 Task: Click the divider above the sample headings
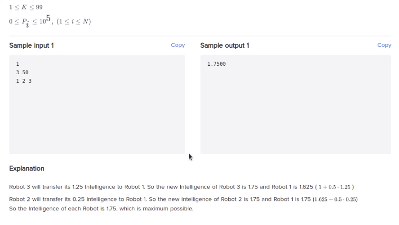[200, 36]
